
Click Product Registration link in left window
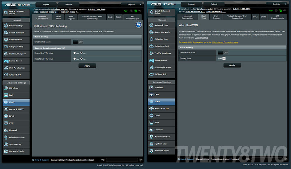75,160
